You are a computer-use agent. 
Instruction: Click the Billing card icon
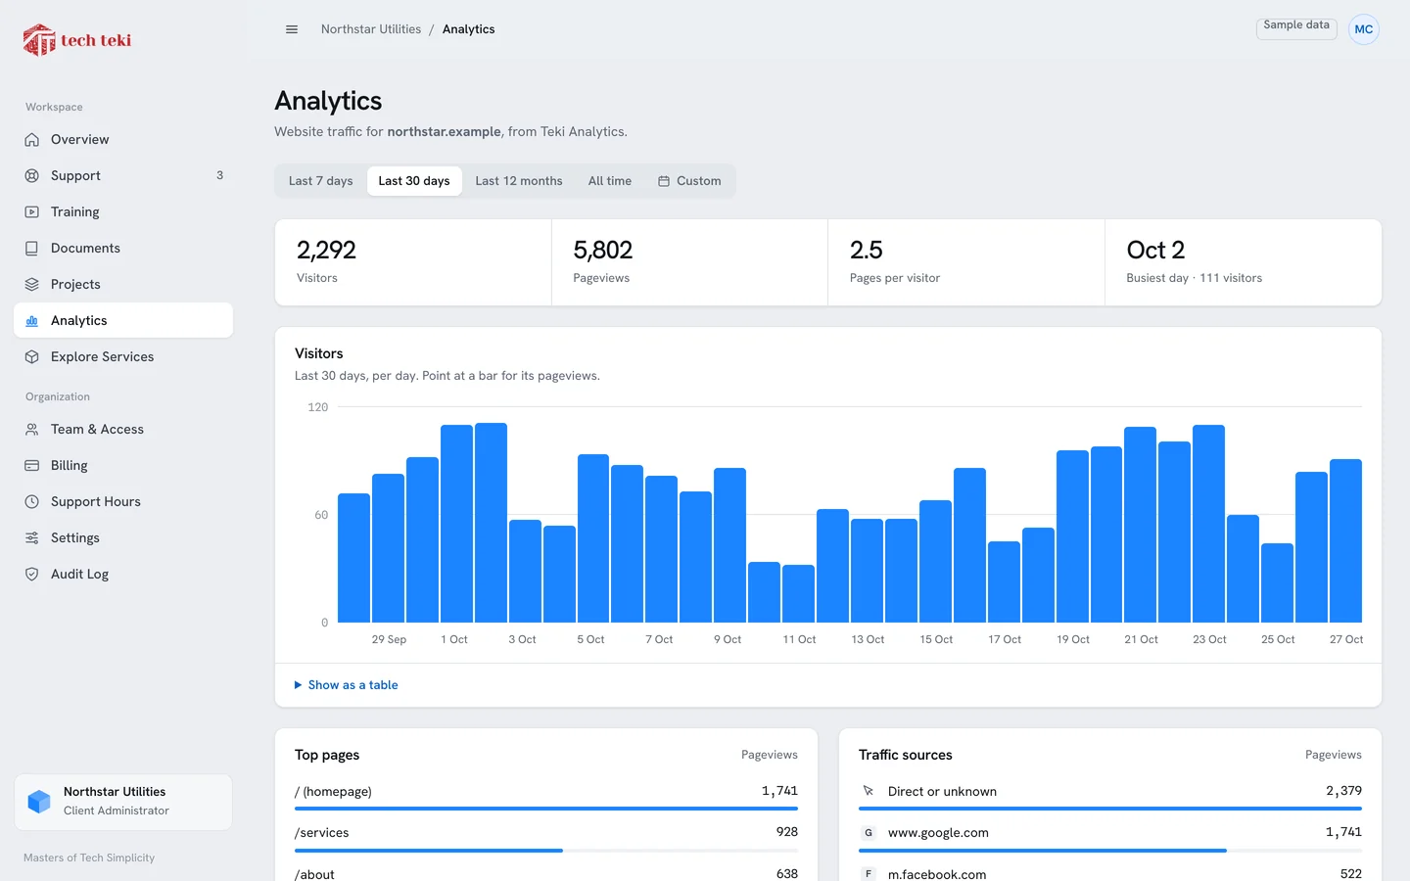[x=32, y=466]
